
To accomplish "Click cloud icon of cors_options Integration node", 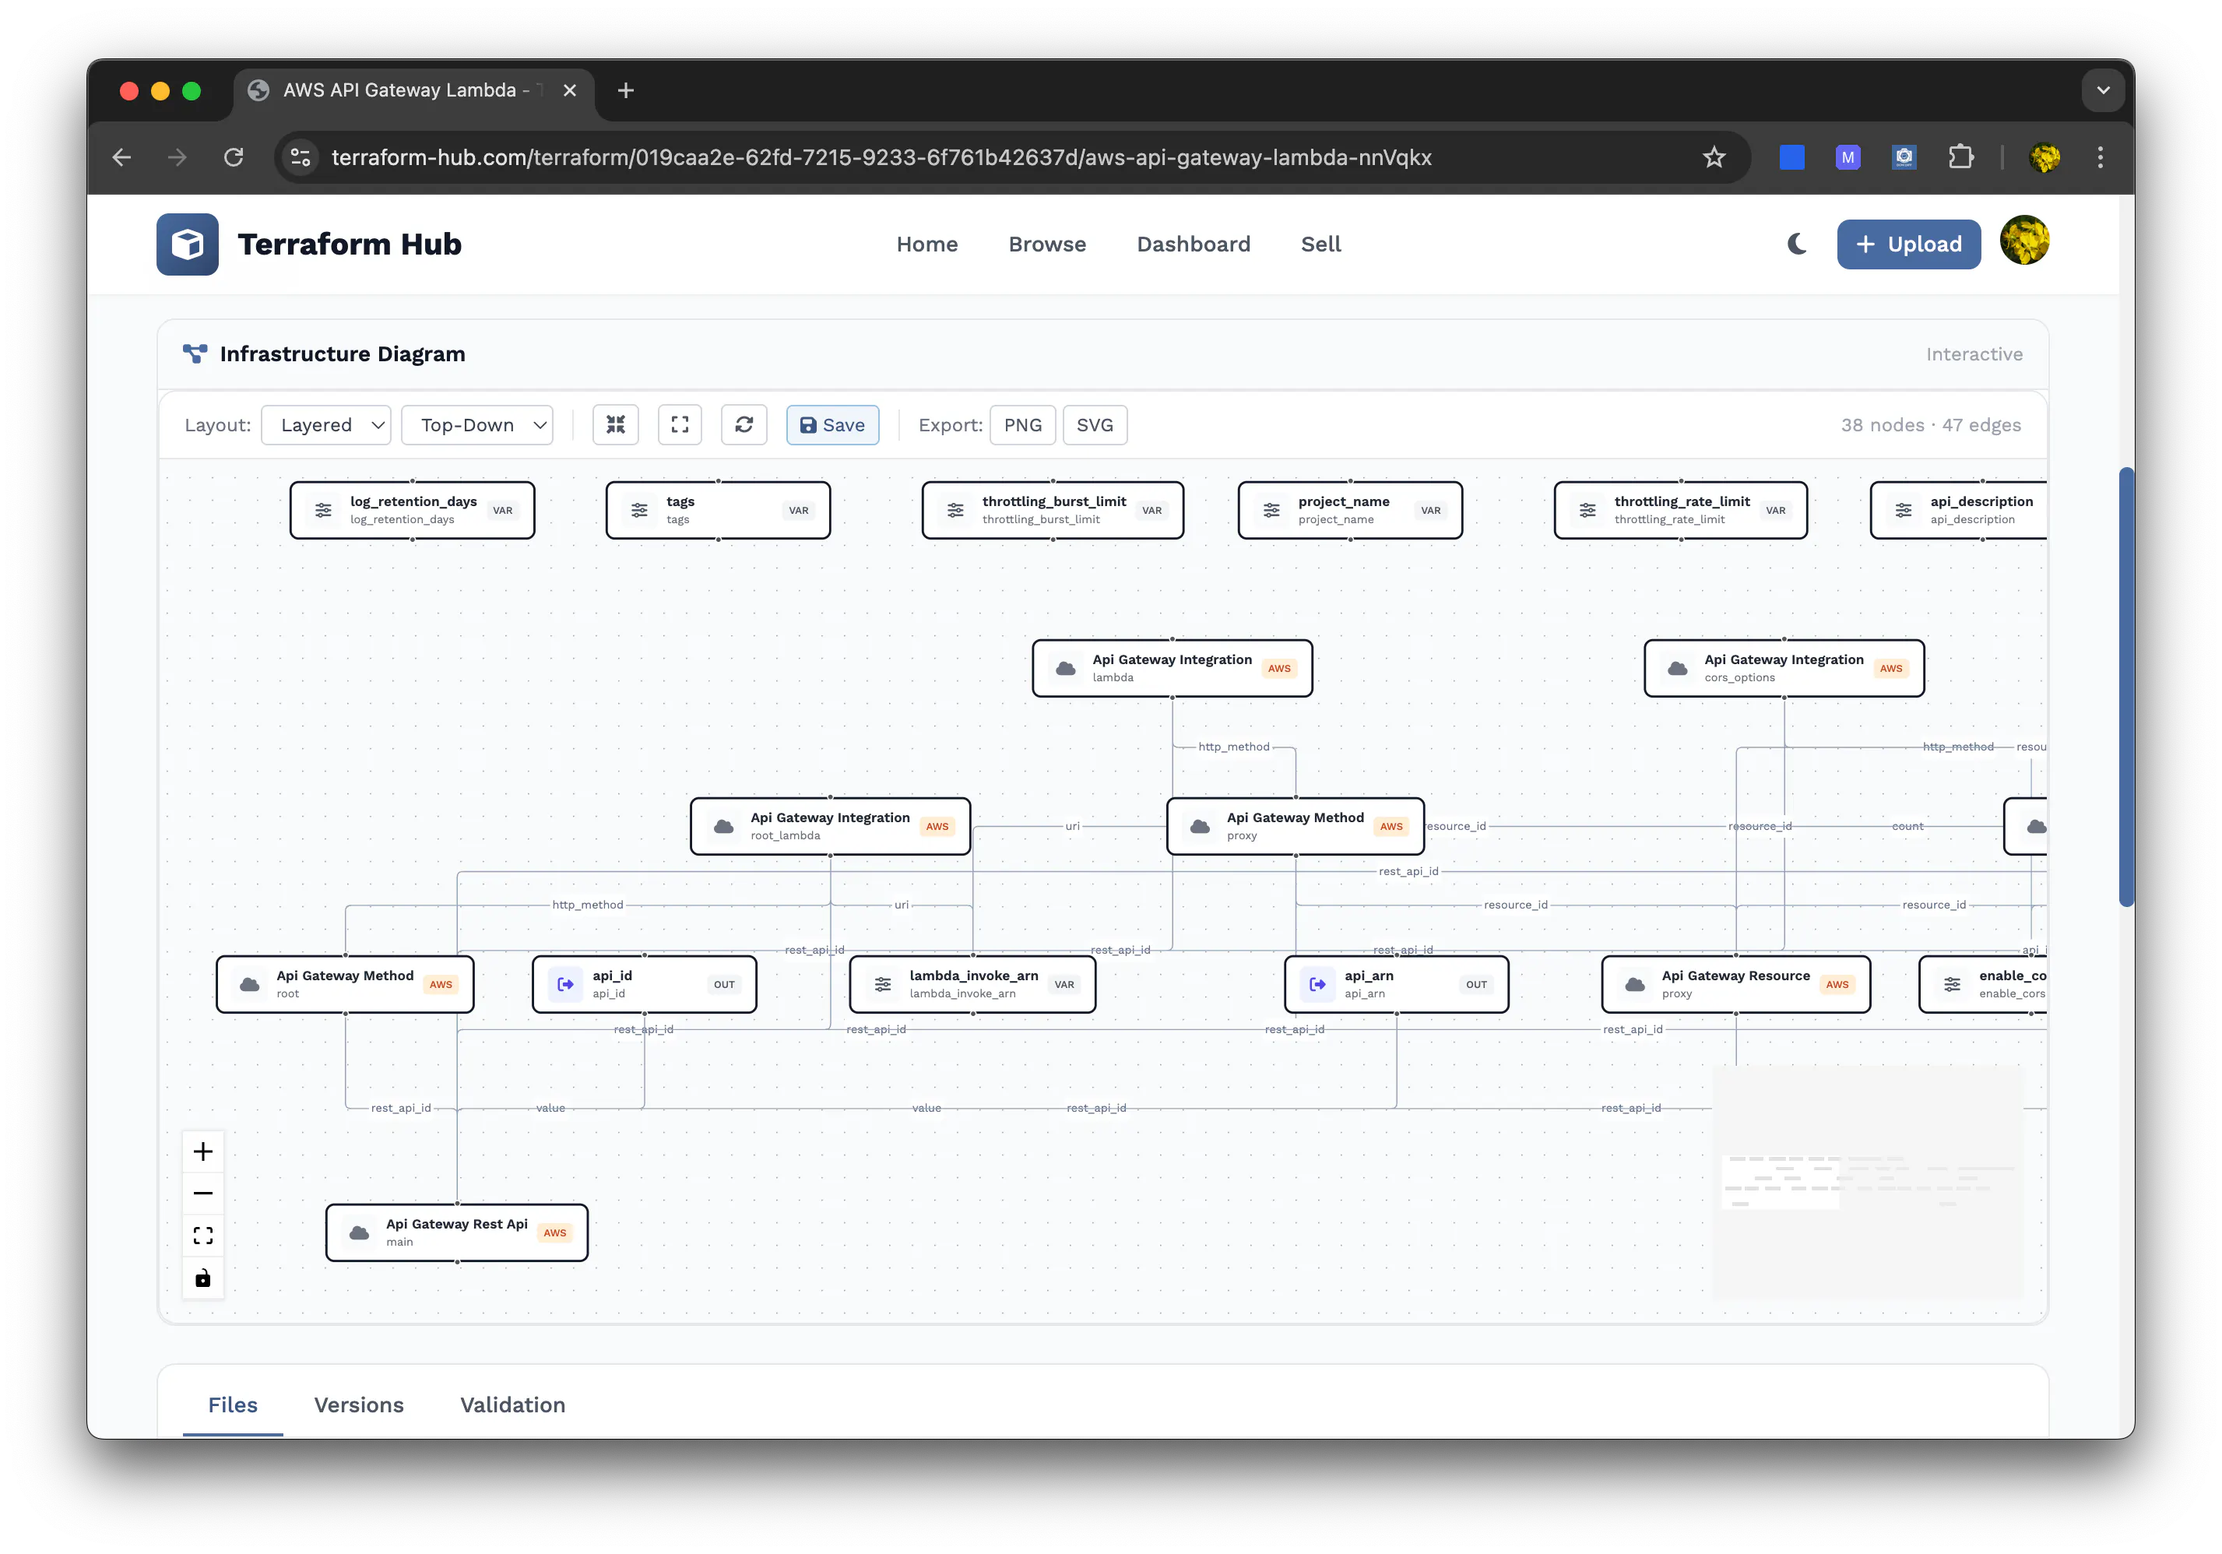I will (x=1678, y=668).
